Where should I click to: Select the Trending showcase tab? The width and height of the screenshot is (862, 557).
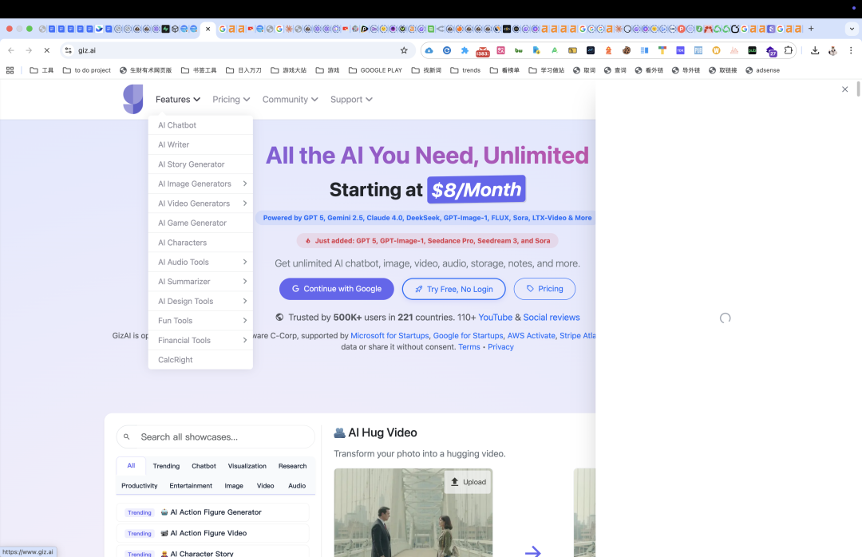166,466
